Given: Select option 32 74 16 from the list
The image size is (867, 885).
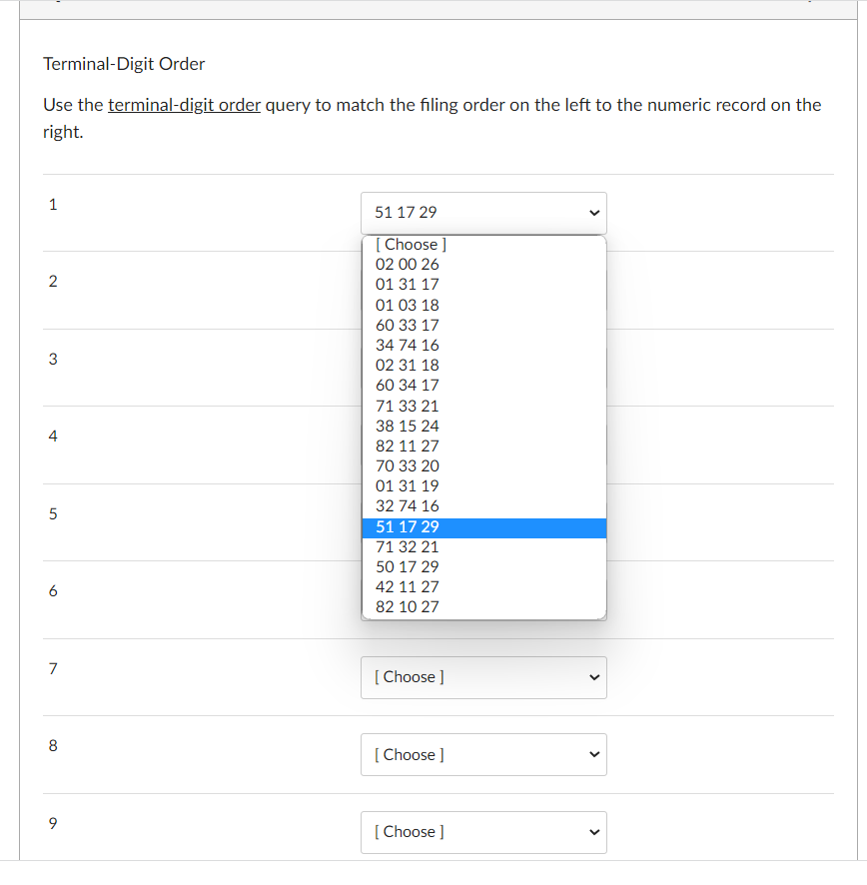Looking at the screenshot, I should coord(407,506).
